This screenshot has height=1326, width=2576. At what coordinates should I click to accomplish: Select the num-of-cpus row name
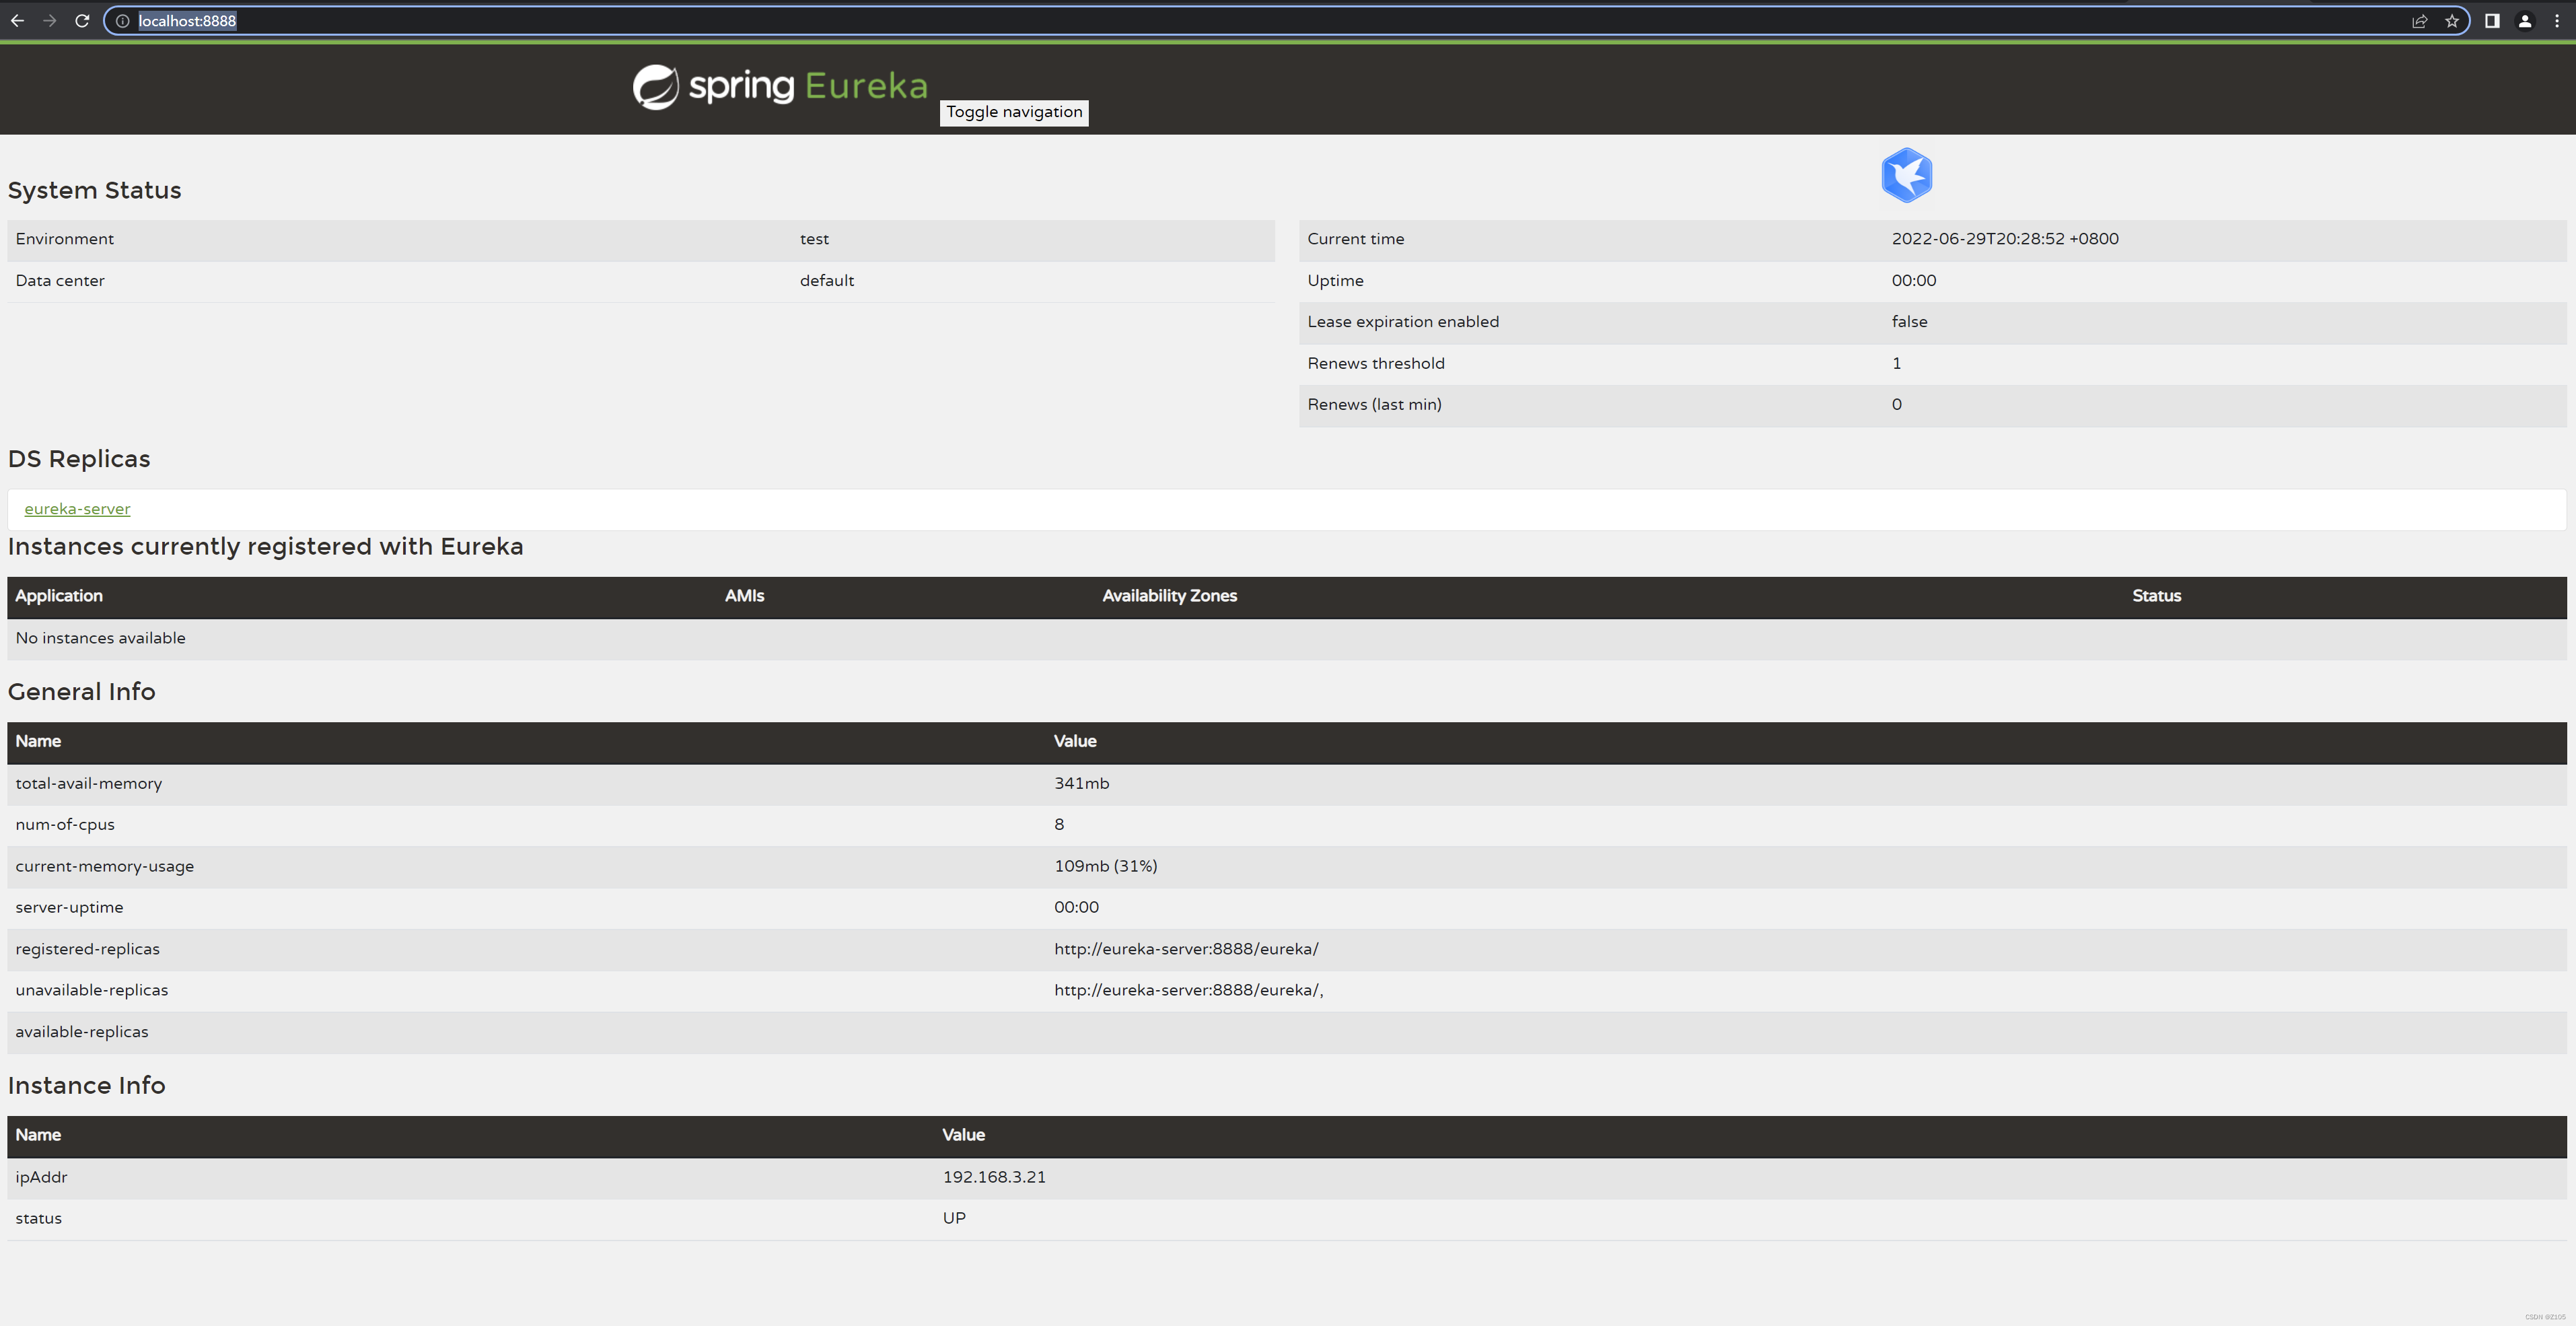(65, 825)
